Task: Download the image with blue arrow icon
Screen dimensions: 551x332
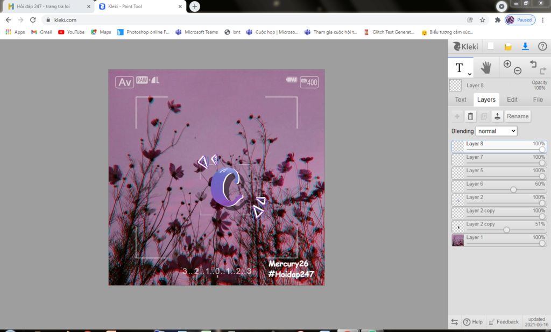Action: pos(525,46)
